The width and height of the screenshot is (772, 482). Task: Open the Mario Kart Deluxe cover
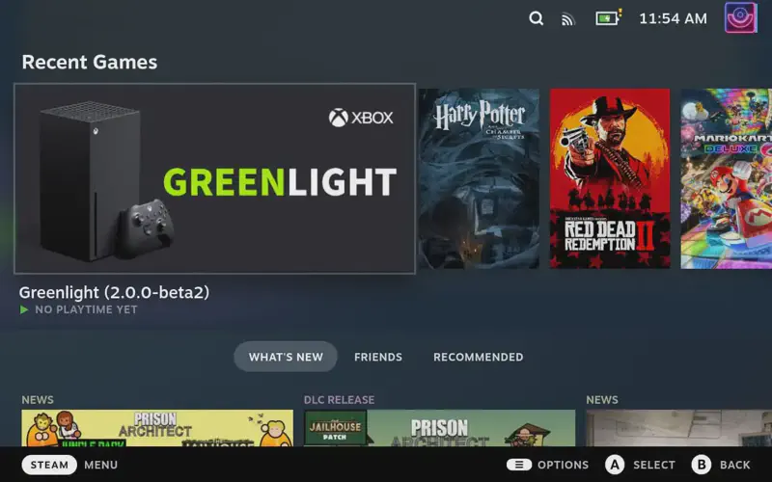pyautogui.click(x=726, y=178)
